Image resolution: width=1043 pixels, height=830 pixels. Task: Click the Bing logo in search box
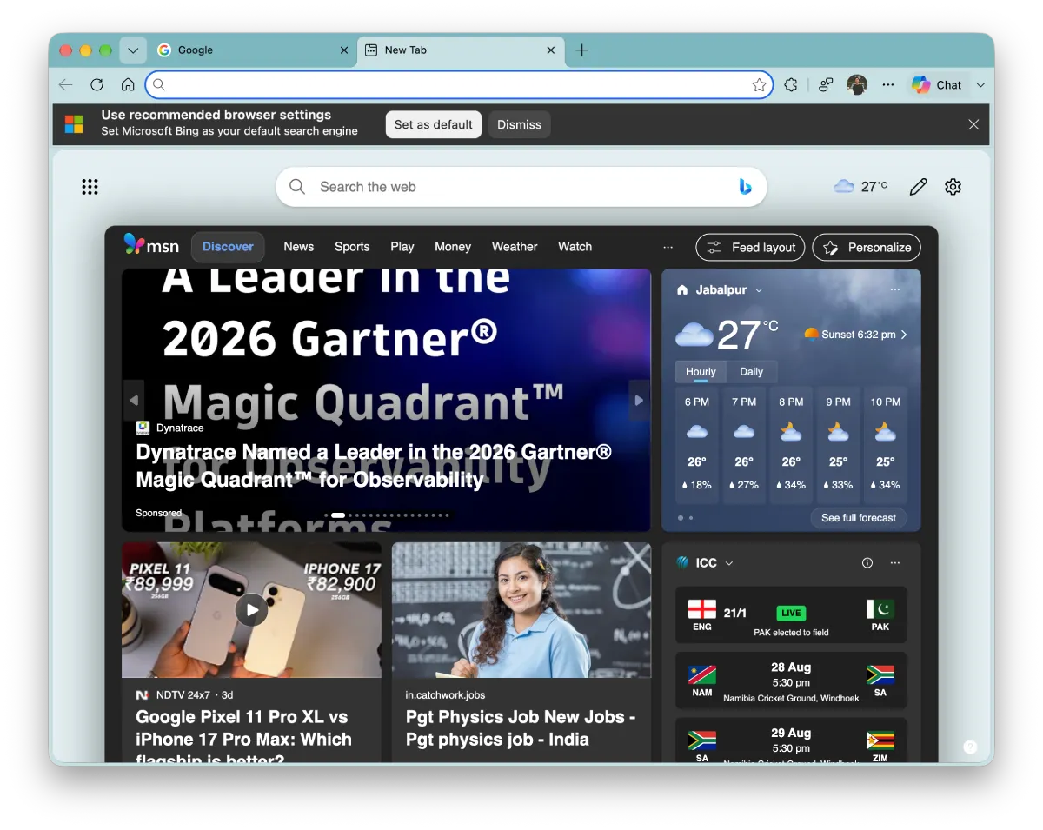tap(745, 187)
